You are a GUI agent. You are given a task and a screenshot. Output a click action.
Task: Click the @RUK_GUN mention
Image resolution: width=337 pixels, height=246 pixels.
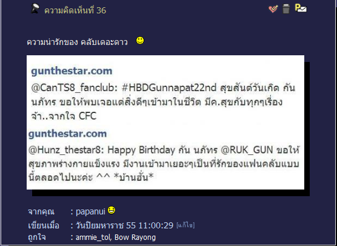[x=247, y=150]
